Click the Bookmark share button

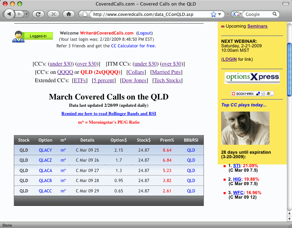coord(252,94)
